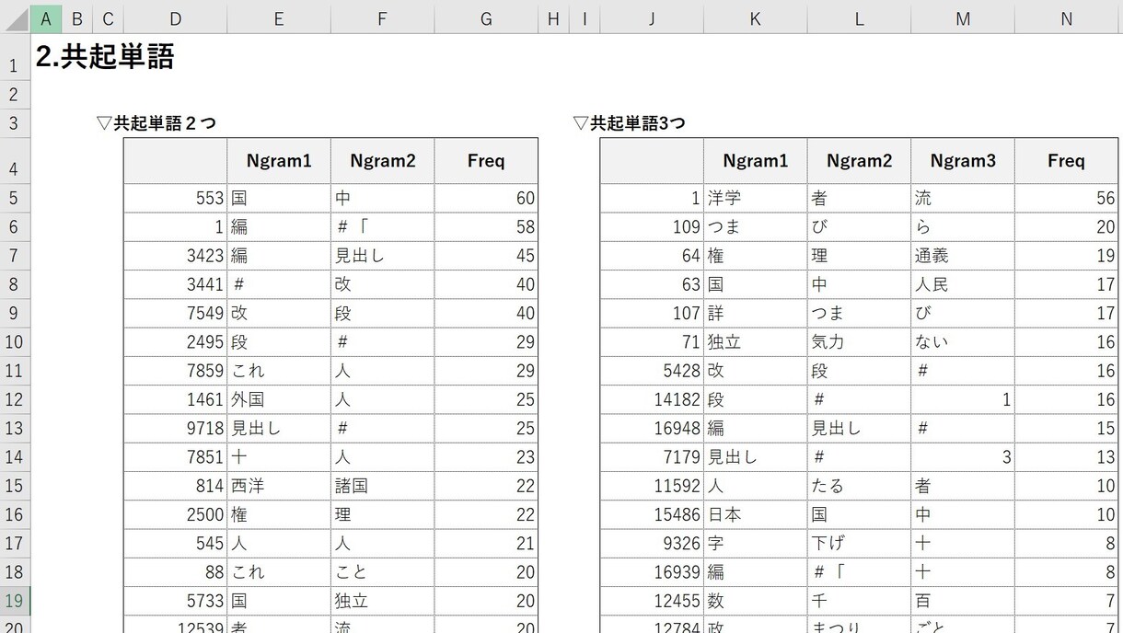
Task: Click cell containing 見出し in row 7
Action: click(x=383, y=256)
